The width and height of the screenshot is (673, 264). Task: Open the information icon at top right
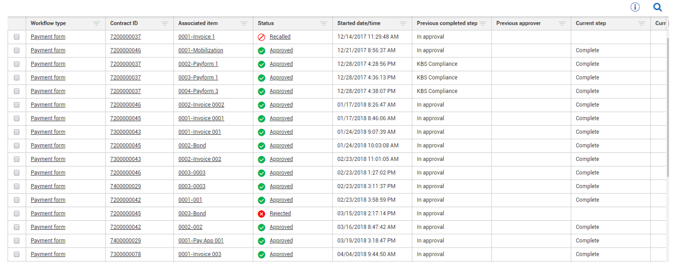click(635, 7)
